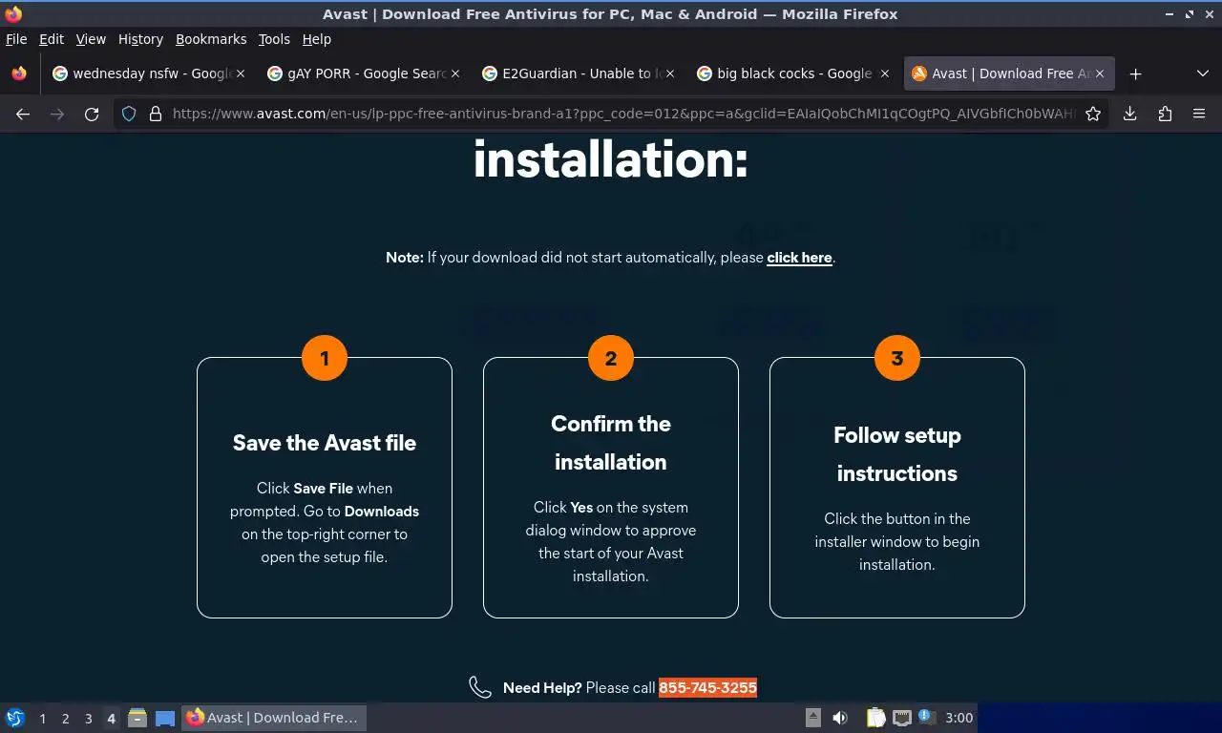
Task: Call the 855-745-3255 help number link
Action: tap(707, 687)
